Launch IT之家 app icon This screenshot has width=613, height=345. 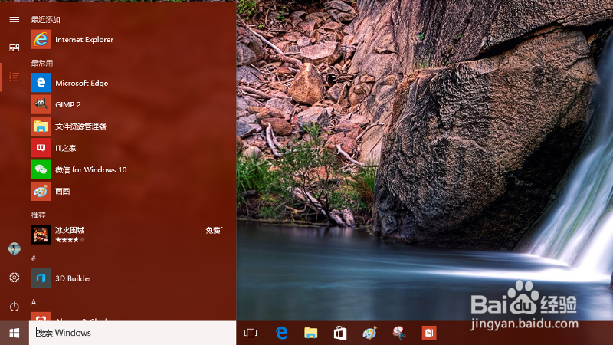[x=41, y=148]
